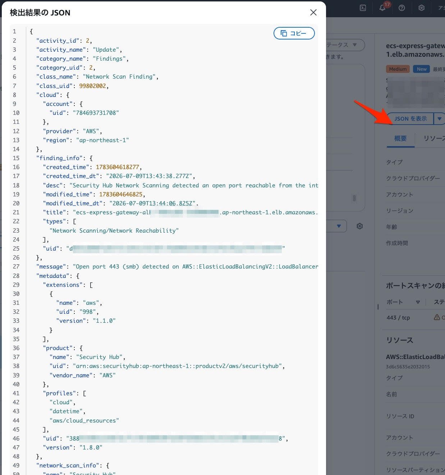Viewport: 445px width, 475px height.
Task: Sort by the ポート column arrow
Action: (418, 302)
